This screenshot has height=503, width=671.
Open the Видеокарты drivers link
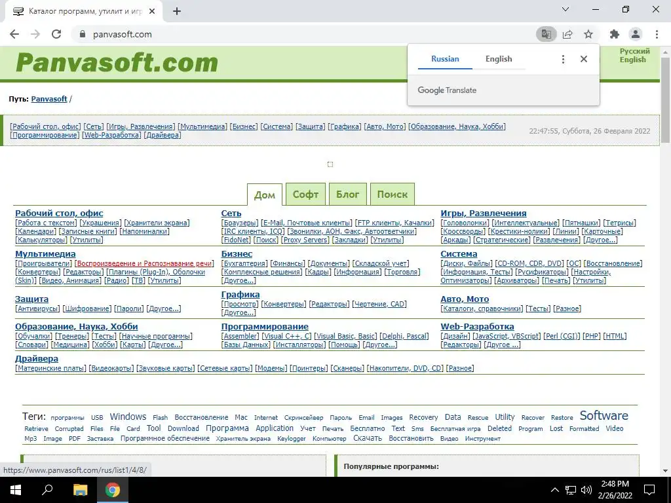click(111, 368)
